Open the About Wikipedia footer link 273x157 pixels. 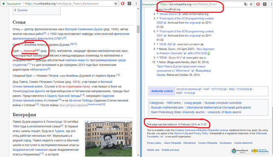tap(172, 143)
